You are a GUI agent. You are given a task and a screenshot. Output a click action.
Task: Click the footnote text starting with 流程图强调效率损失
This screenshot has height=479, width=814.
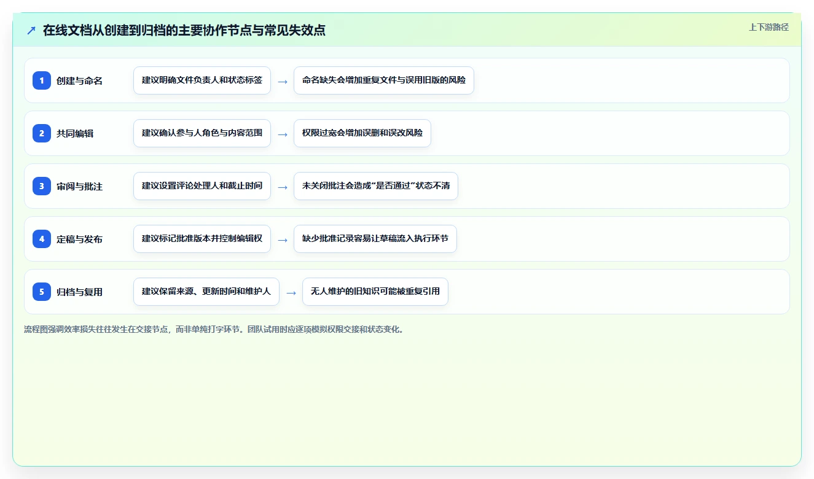click(214, 329)
